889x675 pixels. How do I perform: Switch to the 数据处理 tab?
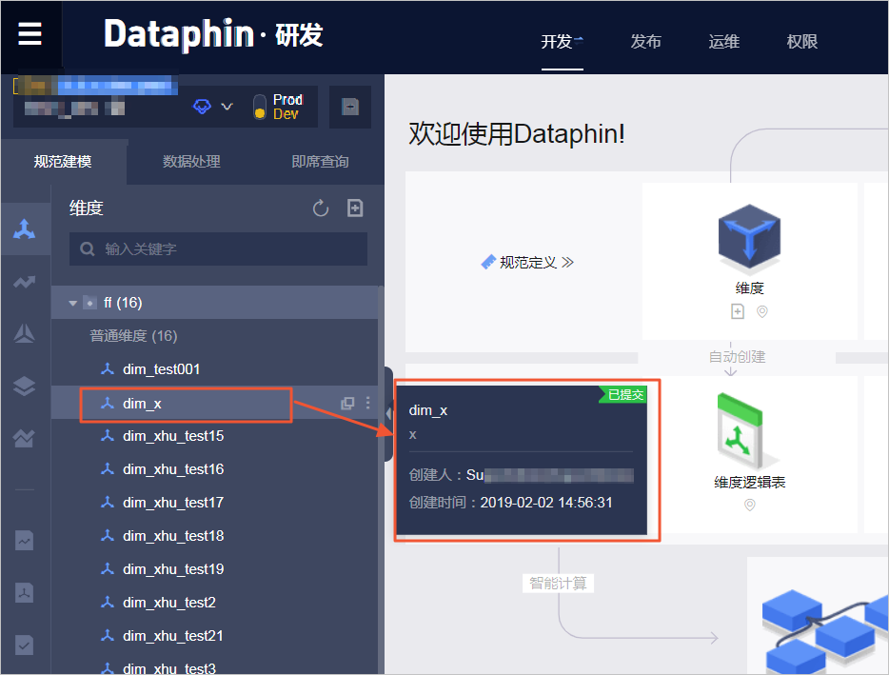191,162
